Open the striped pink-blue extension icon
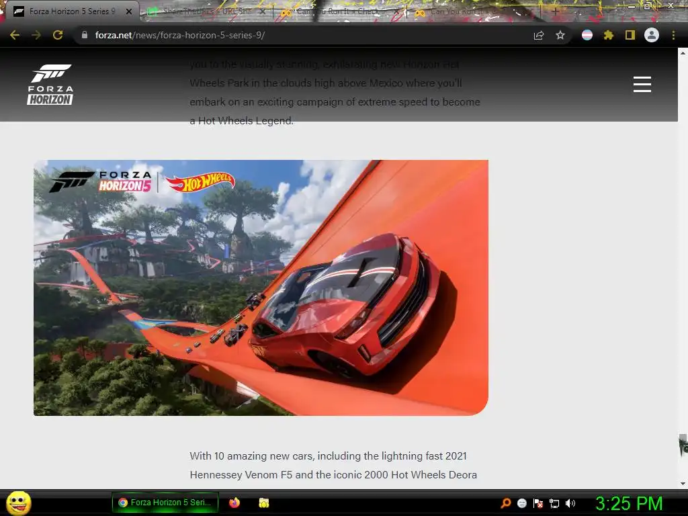Screen dimensions: 688x516 point(587,35)
